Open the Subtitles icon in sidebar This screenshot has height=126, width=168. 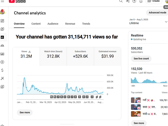[2, 54]
